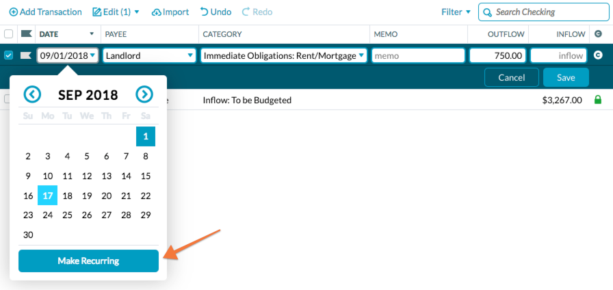Go to the previous month in calendar
Viewport: 613px width, 290px height.
[32, 94]
